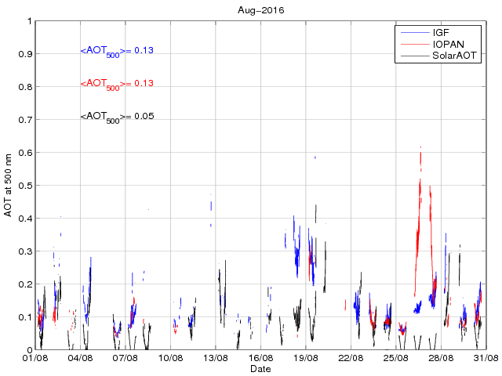Click the 28/08 date tick label
Screen dimensions: 502x376
point(441,358)
